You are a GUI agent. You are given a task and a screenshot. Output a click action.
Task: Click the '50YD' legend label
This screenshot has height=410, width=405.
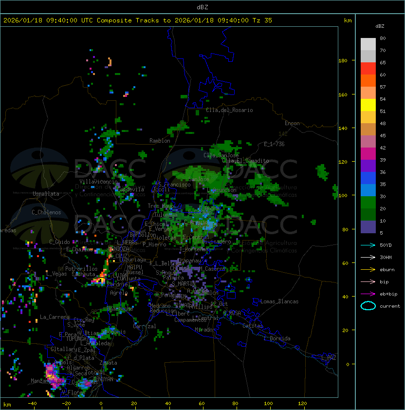386,245
